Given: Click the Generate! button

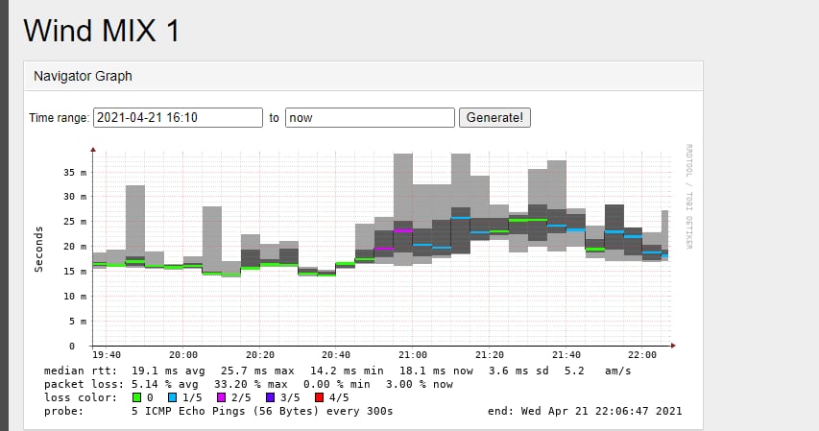Looking at the screenshot, I should coord(494,117).
